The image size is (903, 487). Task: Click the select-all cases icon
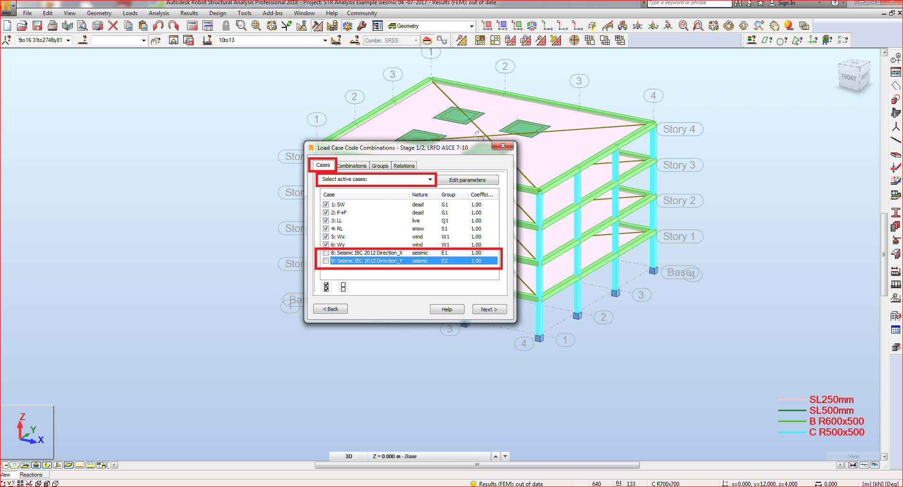click(327, 287)
